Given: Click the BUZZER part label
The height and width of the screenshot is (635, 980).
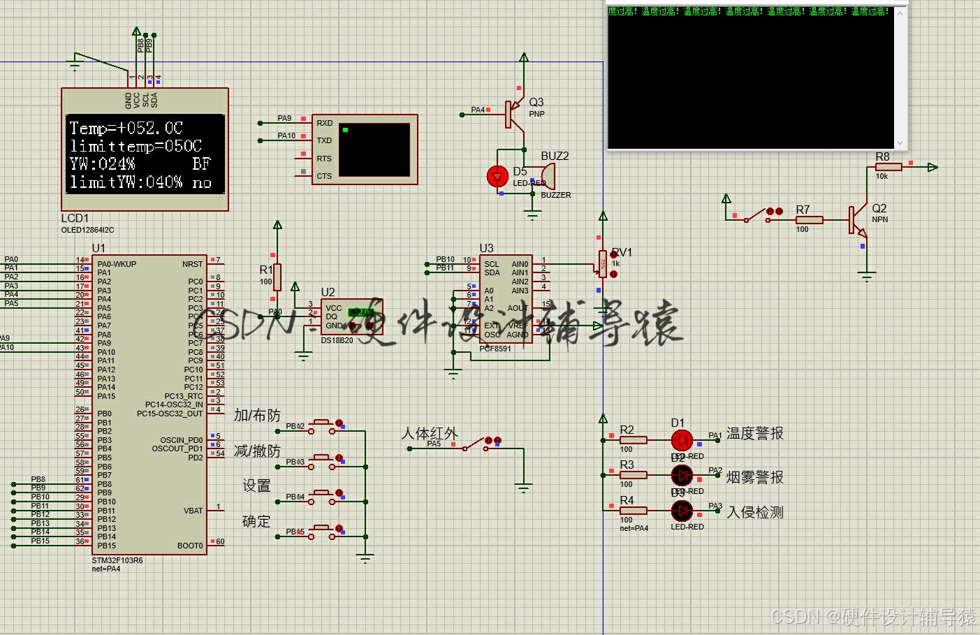Looking at the screenshot, I should tap(556, 195).
